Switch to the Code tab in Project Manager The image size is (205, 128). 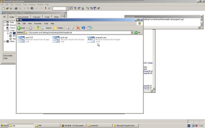tap(47, 17)
